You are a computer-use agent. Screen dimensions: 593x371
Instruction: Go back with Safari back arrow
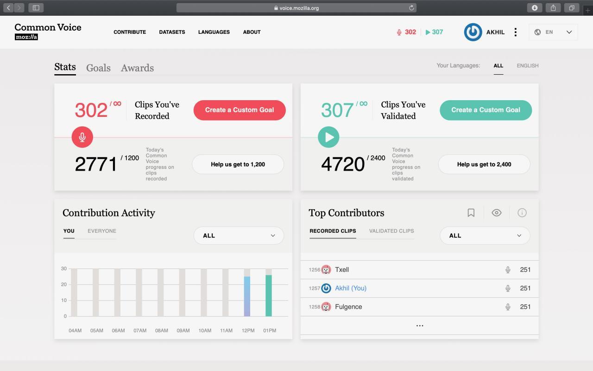pyautogui.click(x=8, y=7)
